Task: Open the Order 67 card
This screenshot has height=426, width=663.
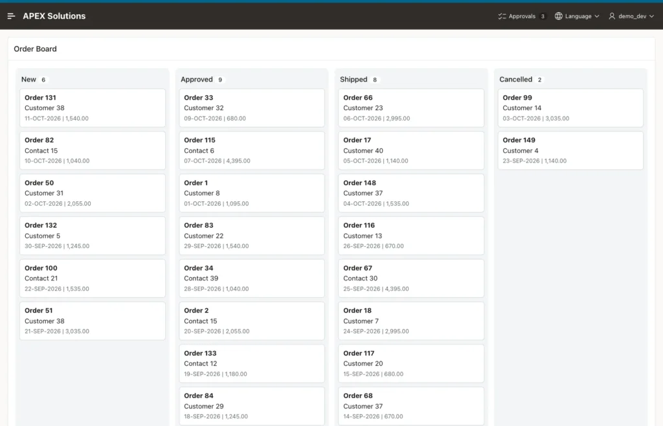Action: point(411,278)
